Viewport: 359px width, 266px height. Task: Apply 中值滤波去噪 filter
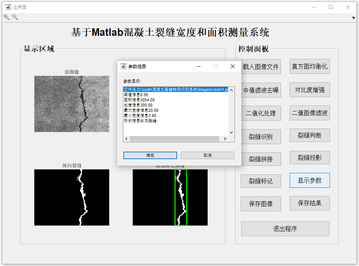tap(261, 90)
